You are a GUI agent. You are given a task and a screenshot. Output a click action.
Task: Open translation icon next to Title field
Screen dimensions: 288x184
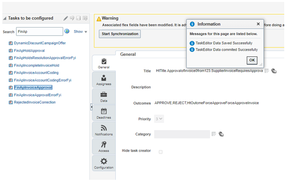(274, 71)
